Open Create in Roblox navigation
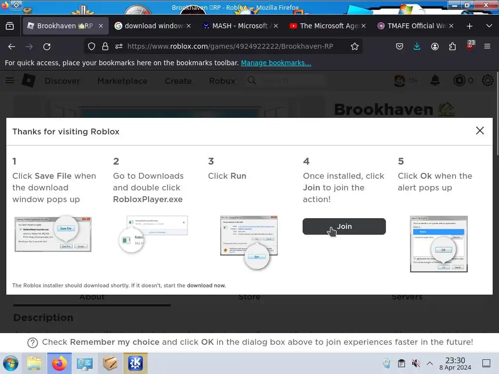Viewport: 499px width, 374px height. [178, 81]
